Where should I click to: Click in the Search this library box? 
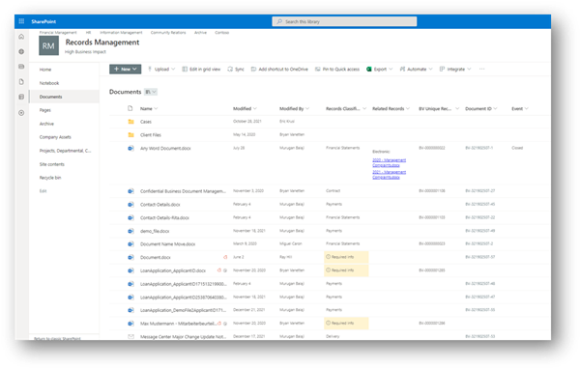click(x=344, y=21)
